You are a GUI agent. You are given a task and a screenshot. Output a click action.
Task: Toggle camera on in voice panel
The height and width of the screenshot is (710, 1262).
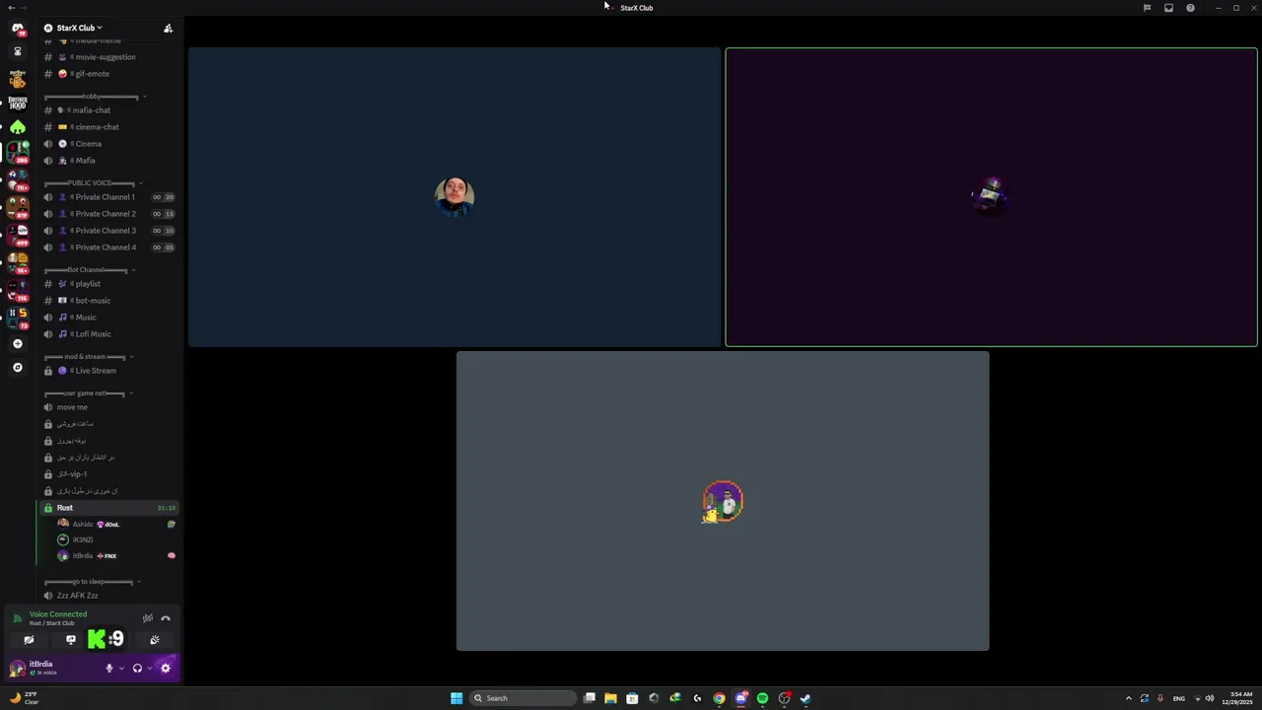29,640
